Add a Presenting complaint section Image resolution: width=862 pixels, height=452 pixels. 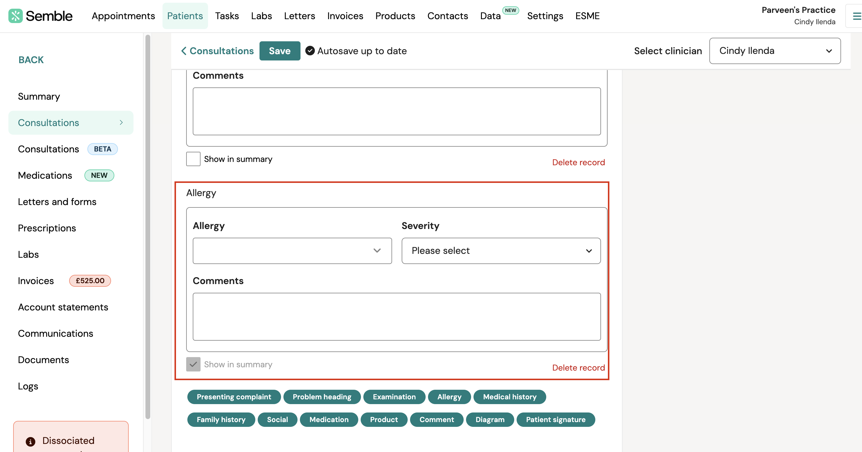click(234, 397)
